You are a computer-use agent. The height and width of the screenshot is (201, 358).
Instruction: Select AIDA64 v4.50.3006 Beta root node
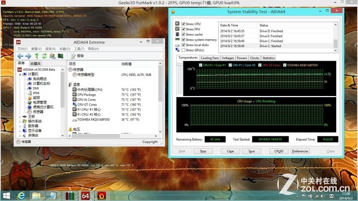point(39,69)
